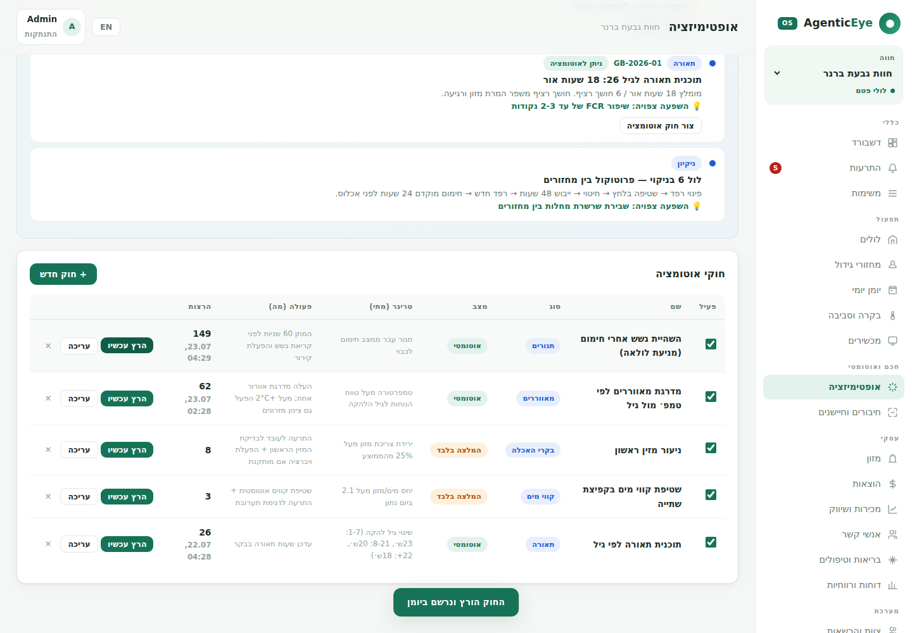Run the מדרגת מאווררים rule now
912x633 pixels.
point(127,399)
